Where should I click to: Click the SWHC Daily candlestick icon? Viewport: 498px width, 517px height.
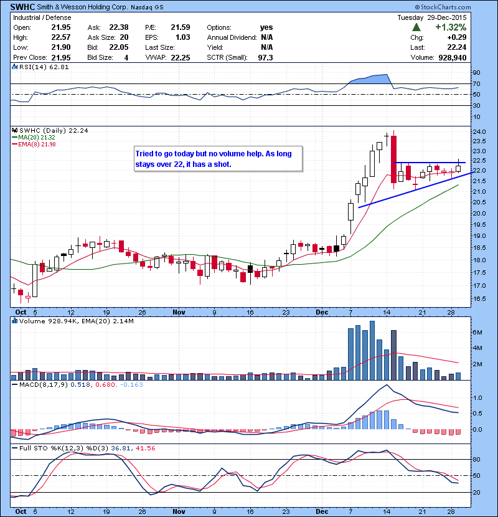click(14, 130)
